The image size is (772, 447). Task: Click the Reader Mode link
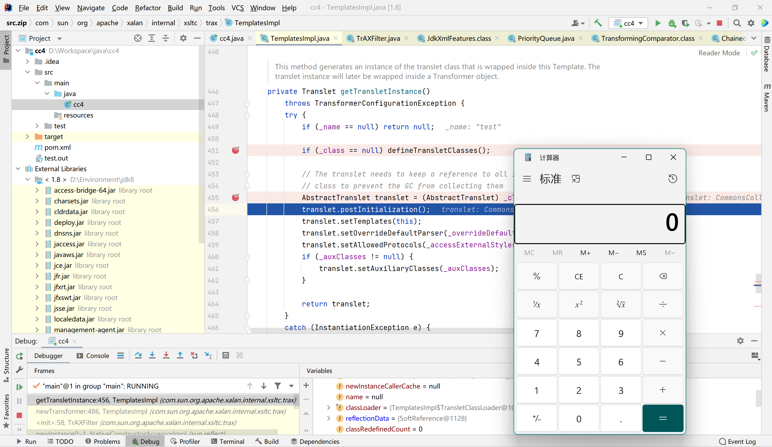tap(719, 53)
